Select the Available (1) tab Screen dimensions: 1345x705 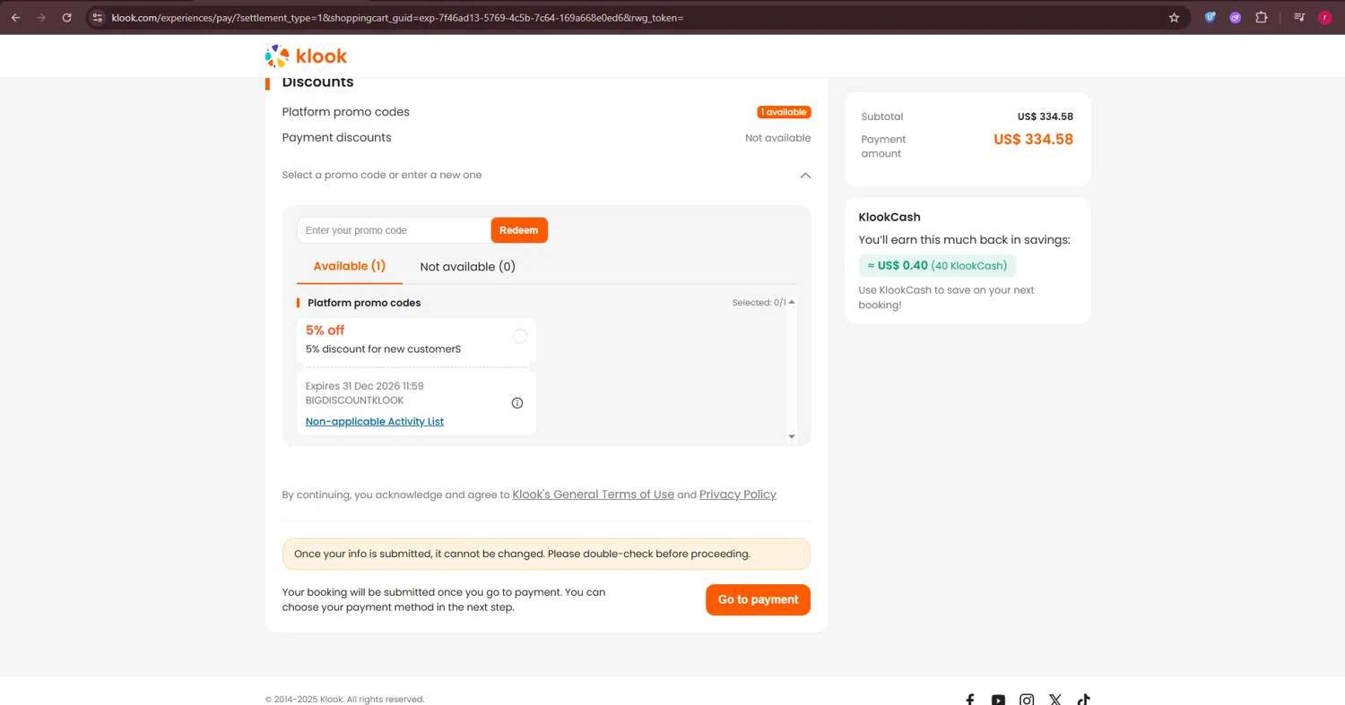pos(349,266)
